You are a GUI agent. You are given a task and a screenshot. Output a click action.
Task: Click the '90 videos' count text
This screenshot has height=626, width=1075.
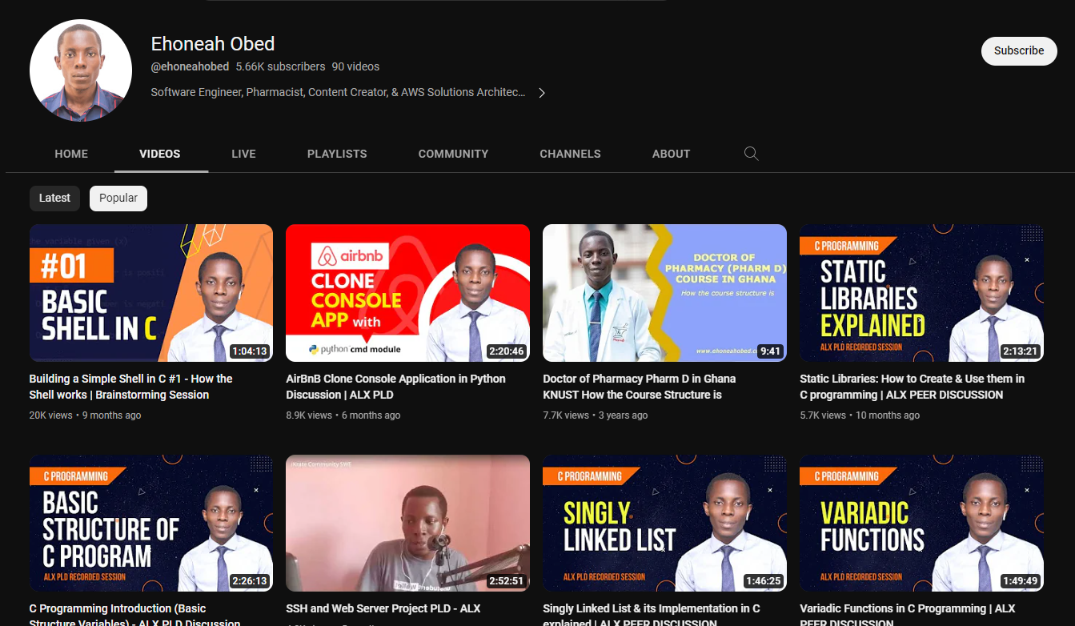pyautogui.click(x=355, y=66)
